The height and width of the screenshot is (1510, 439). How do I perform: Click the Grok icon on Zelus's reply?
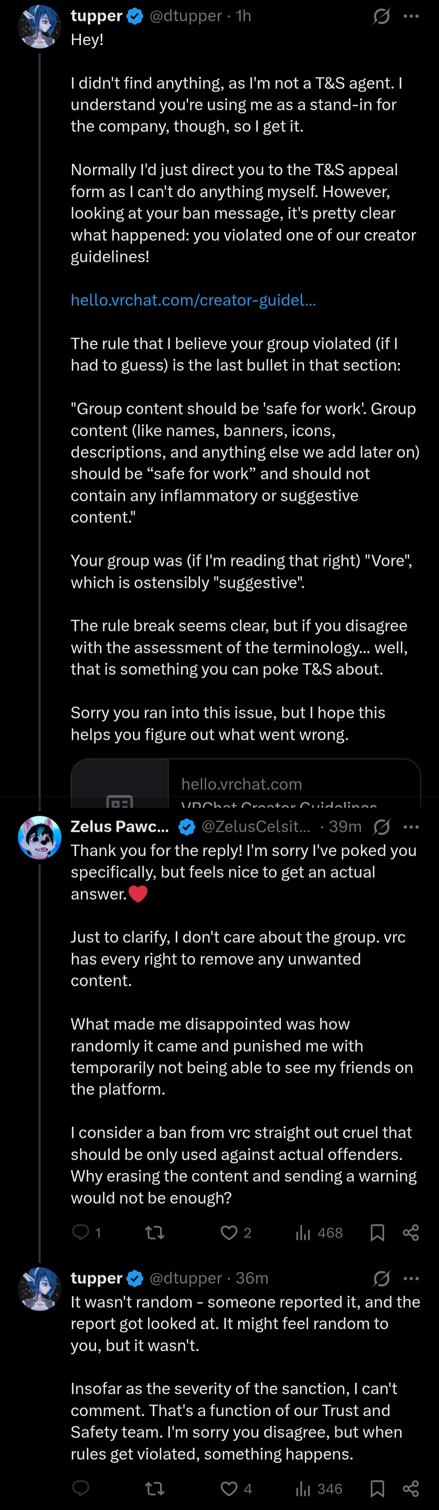click(381, 827)
